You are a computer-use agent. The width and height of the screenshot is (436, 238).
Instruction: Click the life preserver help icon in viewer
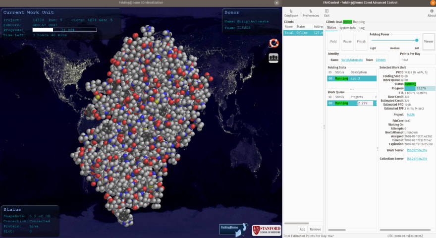pyautogui.click(x=273, y=43)
